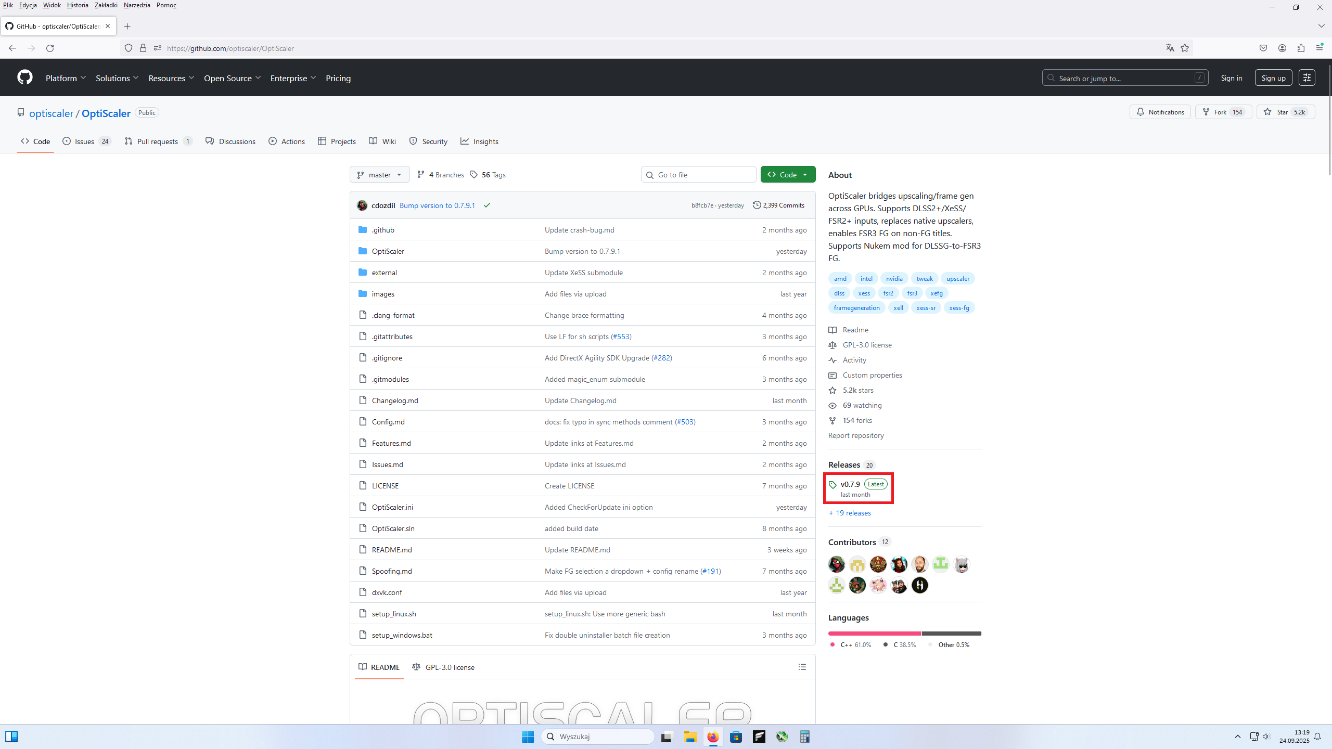Viewport: 1332px width, 749px height.
Task: Open the .github folder
Action: point(383,230)
